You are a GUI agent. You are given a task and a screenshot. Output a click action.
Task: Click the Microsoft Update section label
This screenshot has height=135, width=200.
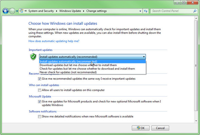pos(40,97)
